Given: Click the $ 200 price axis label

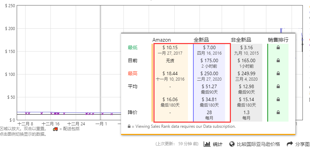Looking at the screenshot, I should tap(10, 29).
